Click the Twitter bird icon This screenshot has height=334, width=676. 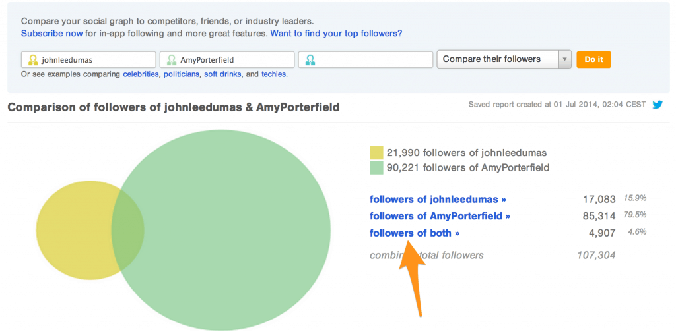[x=658, y=104]
